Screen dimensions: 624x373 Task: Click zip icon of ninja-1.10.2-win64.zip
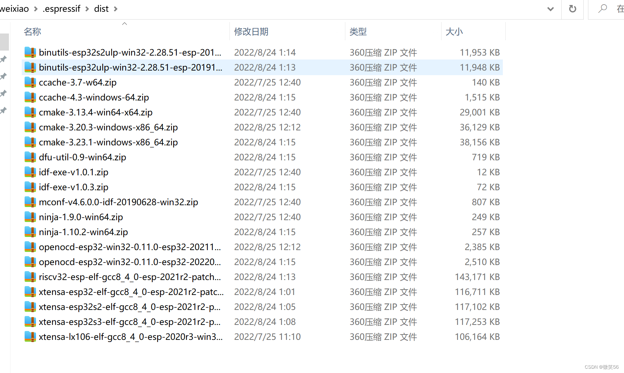pos(30,232)
